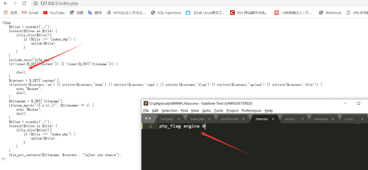
Task: Click the site information icon in address bar
Action: coord(35,3)
